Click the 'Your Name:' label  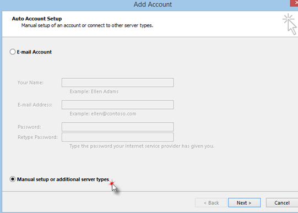(x=31, y=83)
